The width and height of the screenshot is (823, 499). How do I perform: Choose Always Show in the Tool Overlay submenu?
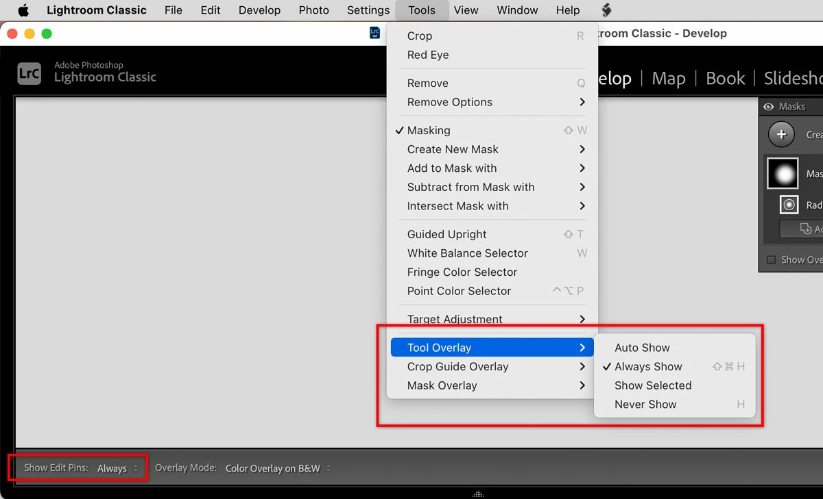coord(675,366)
